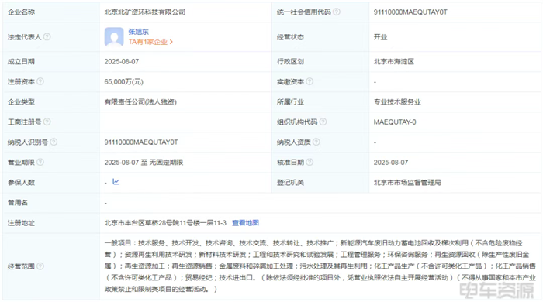Screen dimensions: 543x302
Task: Click help icon beside 实缴资本
Action: 310,81
